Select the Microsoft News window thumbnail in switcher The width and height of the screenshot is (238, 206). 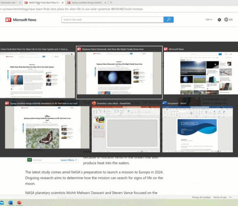[201, 71]
